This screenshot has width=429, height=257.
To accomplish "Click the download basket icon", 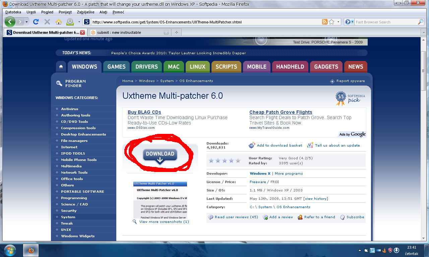I will [x=252, y=145].
